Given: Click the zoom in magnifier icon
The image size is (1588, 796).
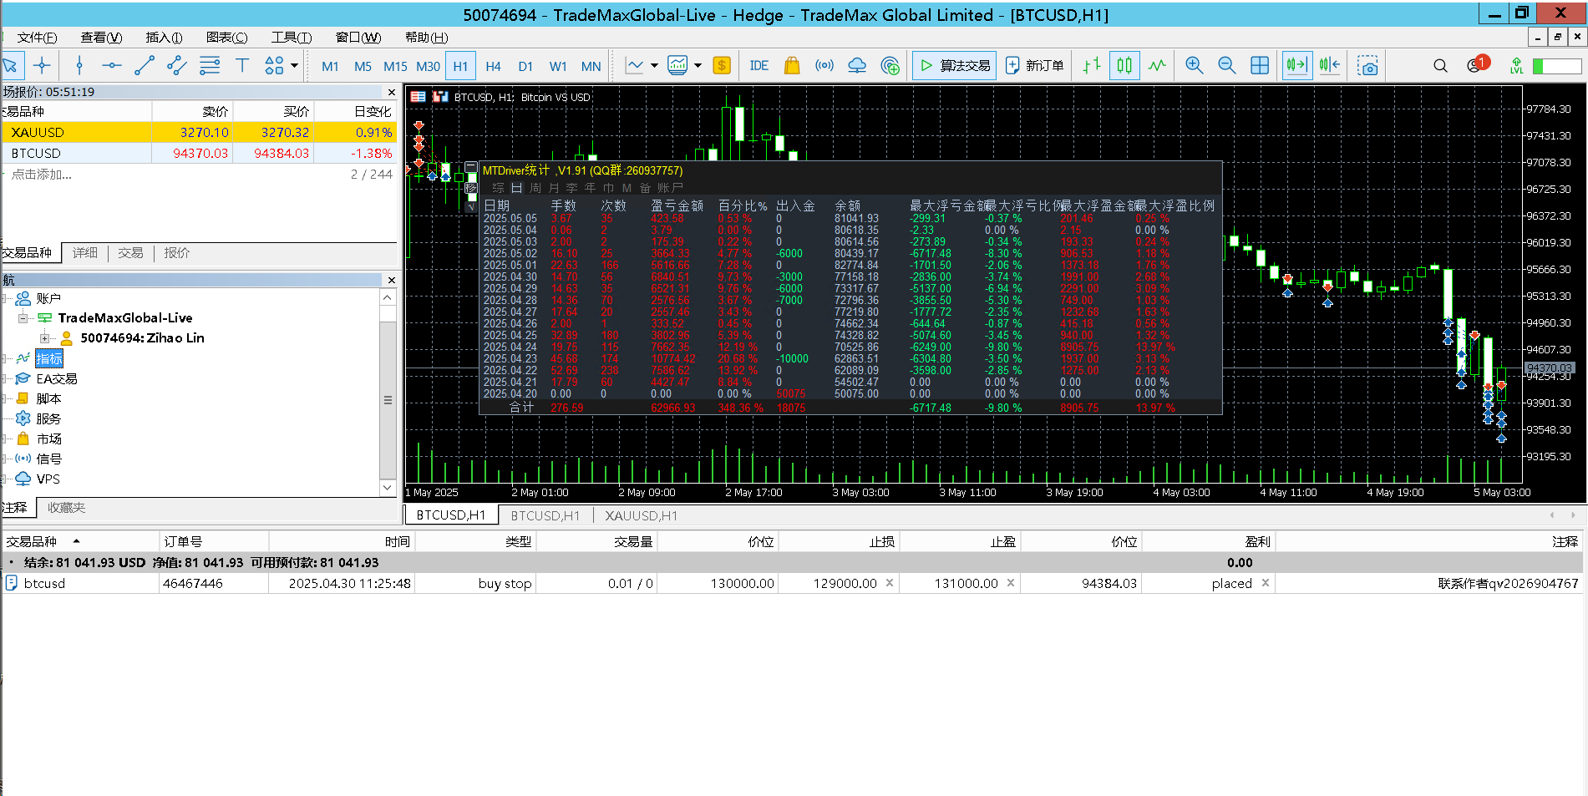Looking at the screenshot, I should [1194, 66].
